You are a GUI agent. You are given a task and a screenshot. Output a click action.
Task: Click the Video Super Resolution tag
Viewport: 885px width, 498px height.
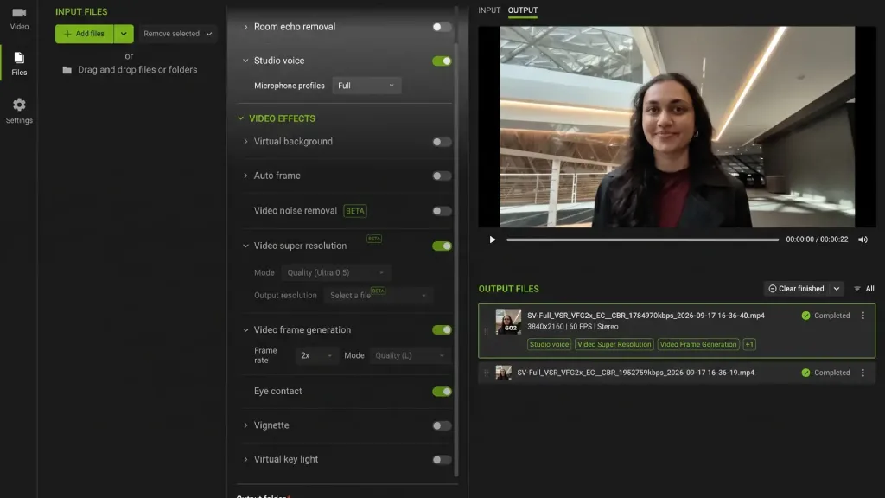coord(614,344)
